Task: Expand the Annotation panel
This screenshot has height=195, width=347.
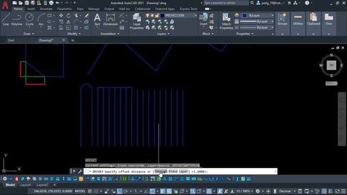Action: tap(110, 34)
